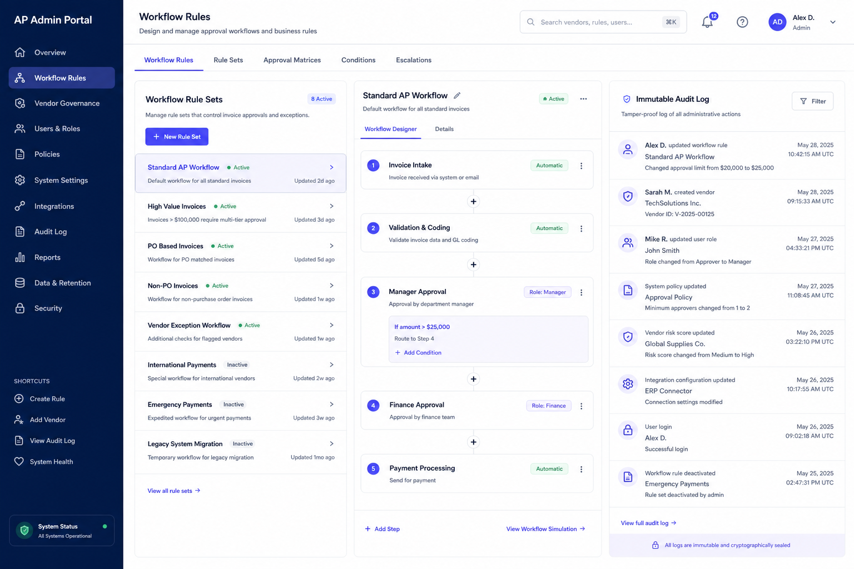This screenshot has height=569, width=854.
Task: Open Finance Approval step options menu
Action: tap(582, 406)
